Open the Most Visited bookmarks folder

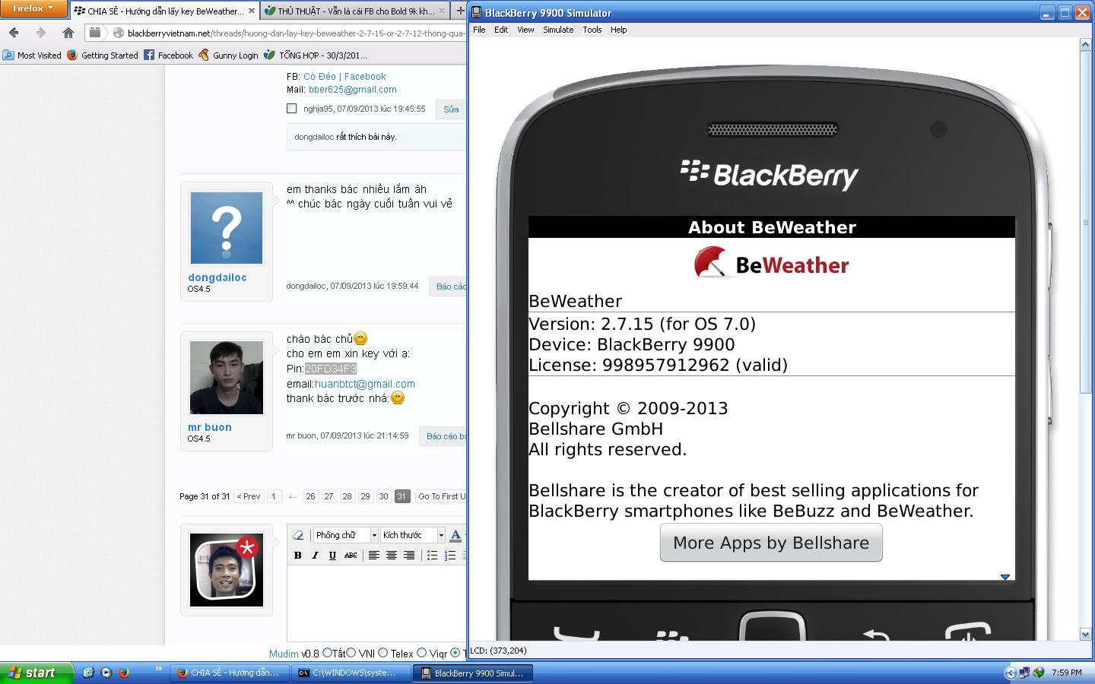point(32,55)
